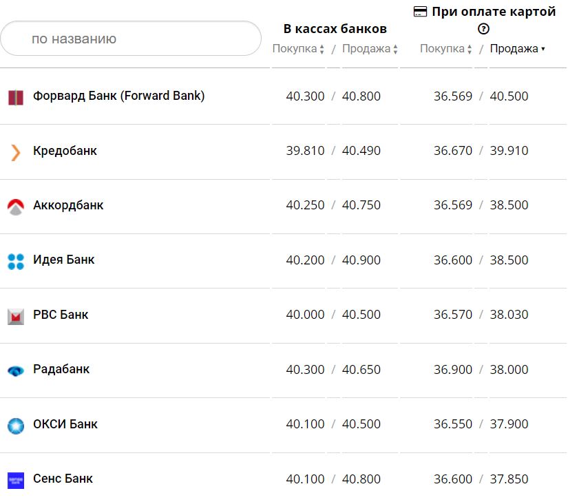Viewport: 568px width, 502px height.
Task: Open the Радабанк bank page
Action: tap(61, 369)
